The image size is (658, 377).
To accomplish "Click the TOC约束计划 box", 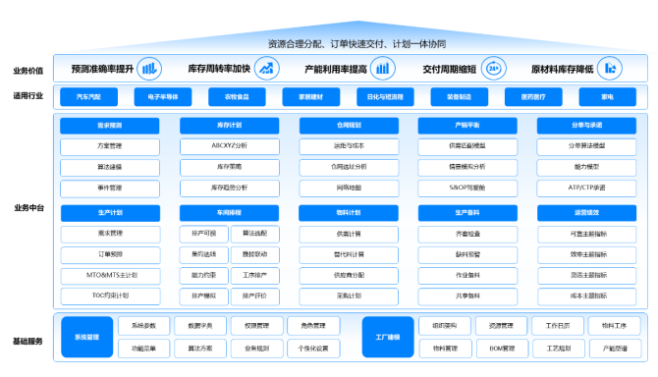I will (x=110, y=296).
